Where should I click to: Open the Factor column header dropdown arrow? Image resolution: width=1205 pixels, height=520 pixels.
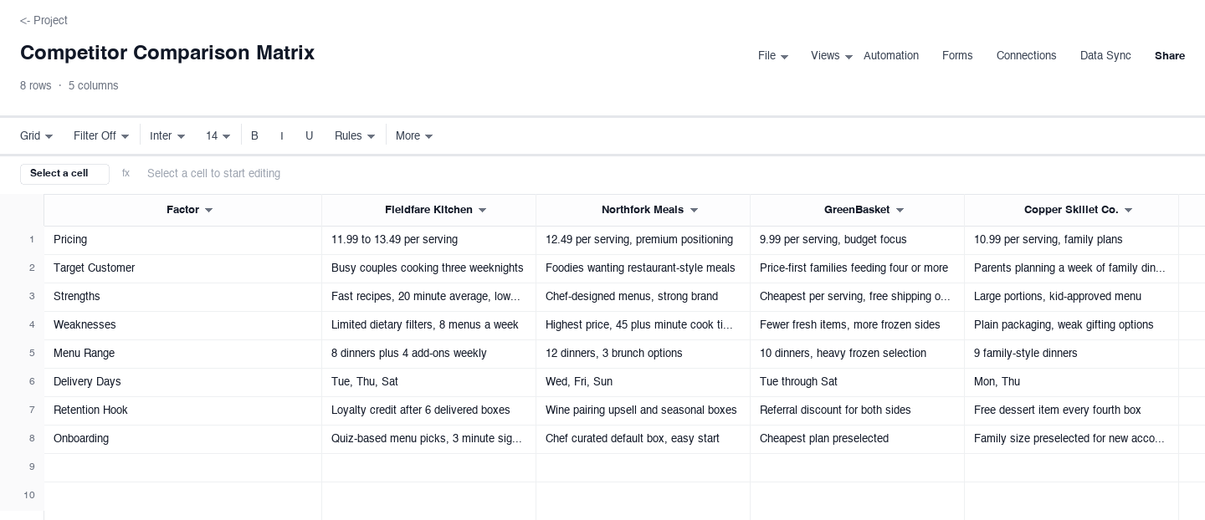pyautogui.click(x=209, y=211)
